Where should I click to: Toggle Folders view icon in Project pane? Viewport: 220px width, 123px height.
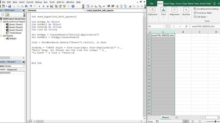[7, 15]
